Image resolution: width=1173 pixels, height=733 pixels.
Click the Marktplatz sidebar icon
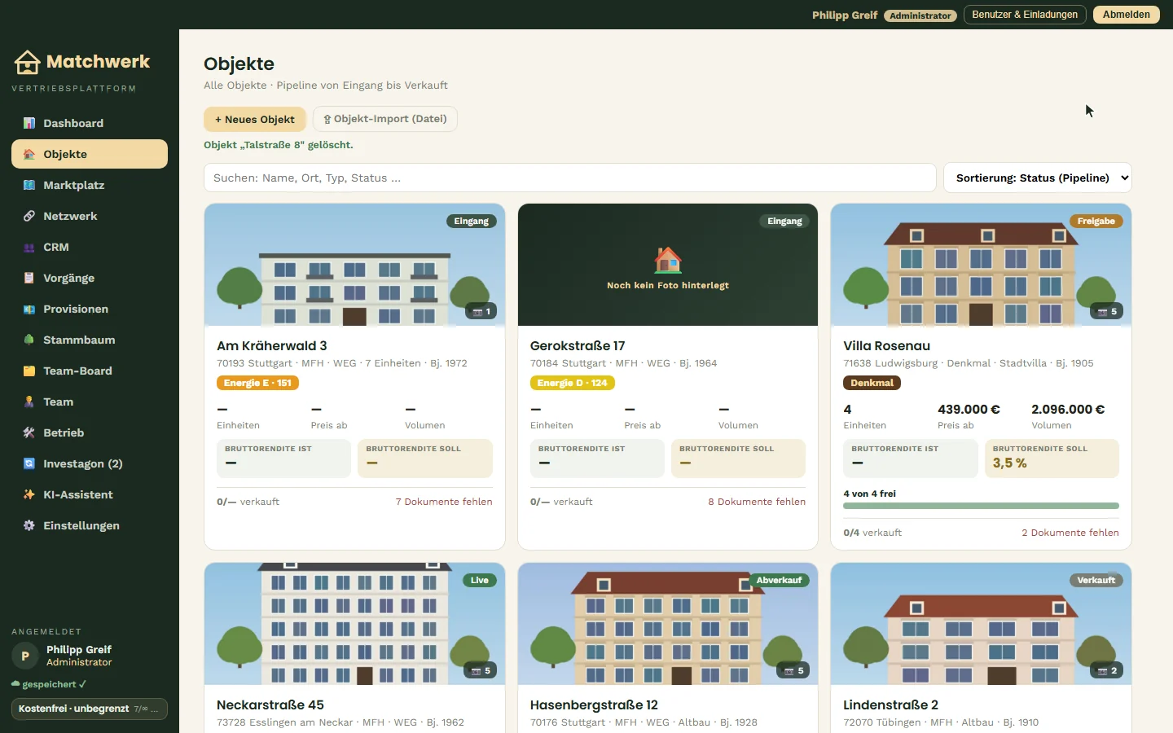click(x=29, y=185)
